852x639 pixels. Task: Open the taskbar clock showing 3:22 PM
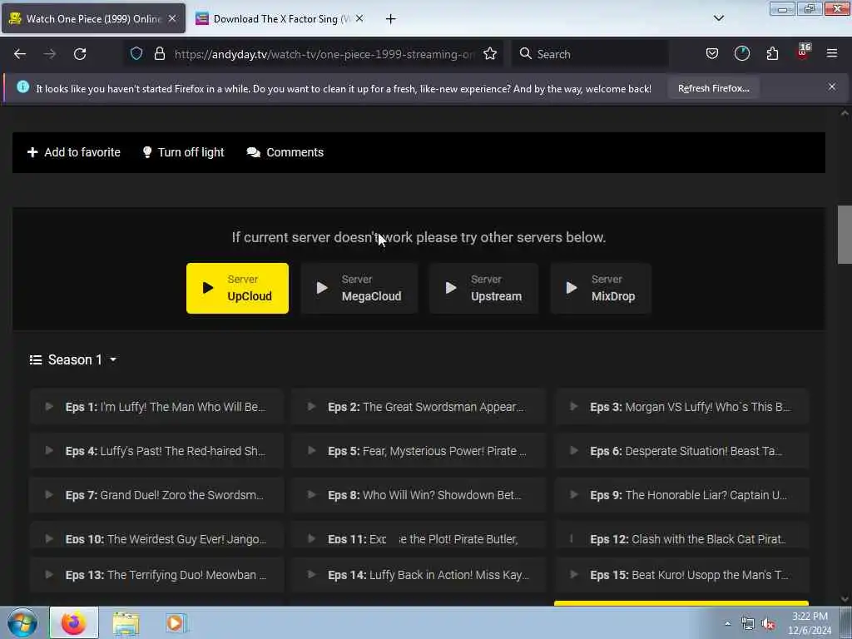pyautogui.click(x=810, y=623)
